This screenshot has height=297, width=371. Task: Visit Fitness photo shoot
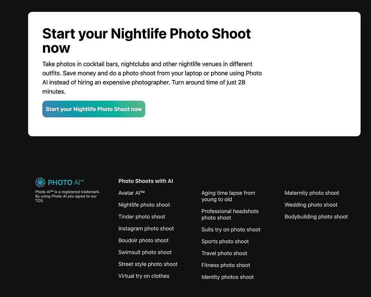[226, 265]
